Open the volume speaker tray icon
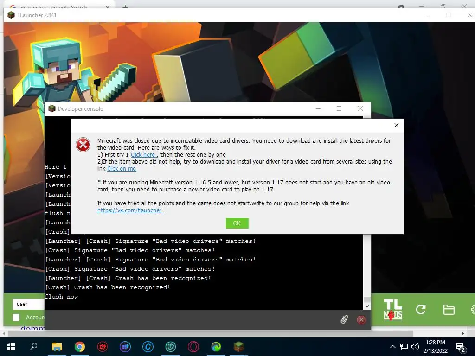The height and width of the screenshot is (356, 475). click(x=415, y=347)
